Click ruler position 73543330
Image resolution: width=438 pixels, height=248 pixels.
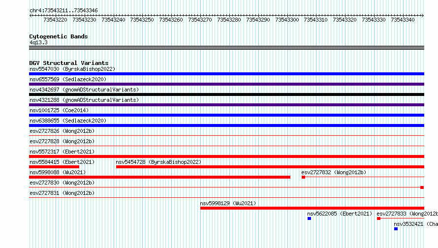[374, 20]
